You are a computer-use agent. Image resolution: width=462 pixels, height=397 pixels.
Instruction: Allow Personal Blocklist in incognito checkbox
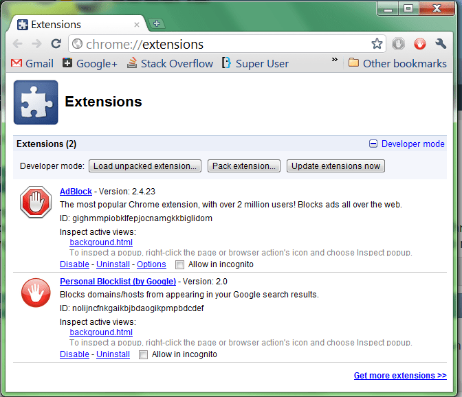click(143, 354)
